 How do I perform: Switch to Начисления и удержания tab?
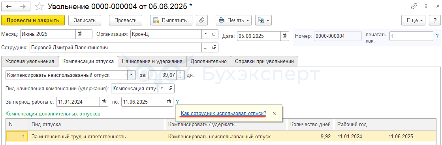click(152, 61)
